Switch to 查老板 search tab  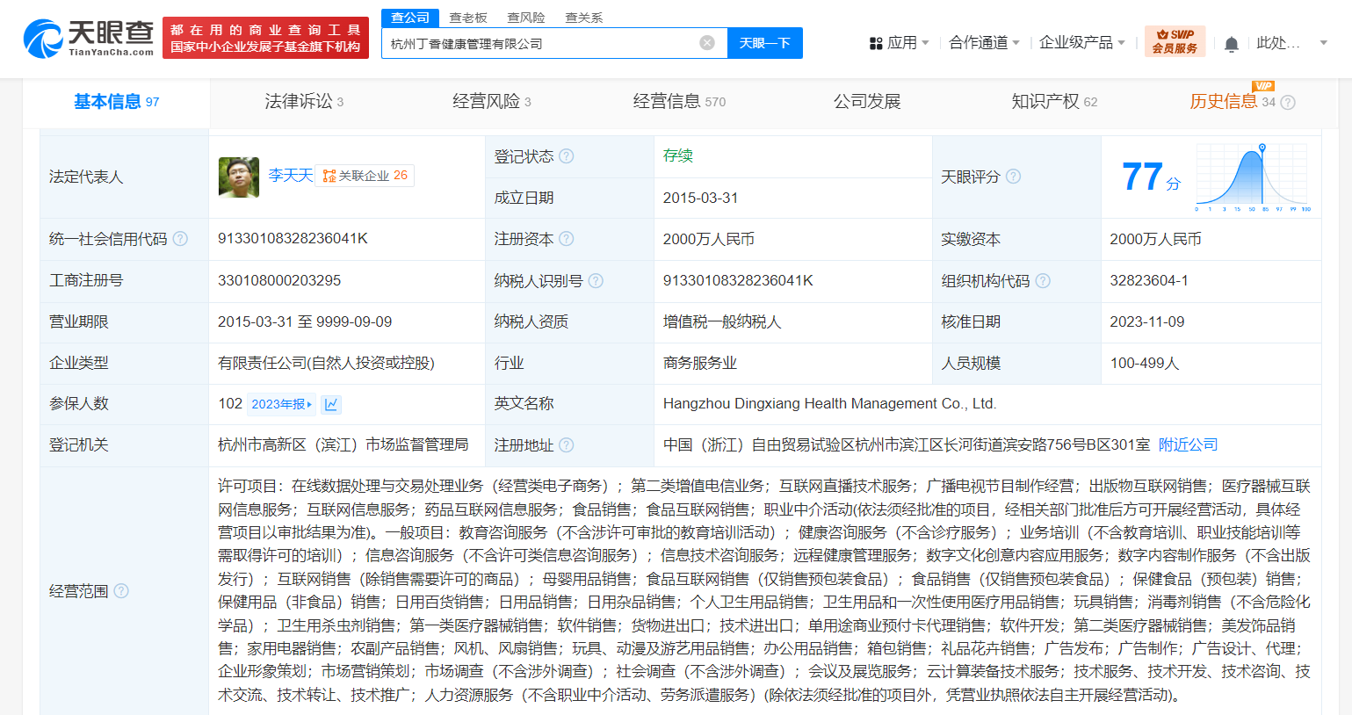[x=468, y=18]
